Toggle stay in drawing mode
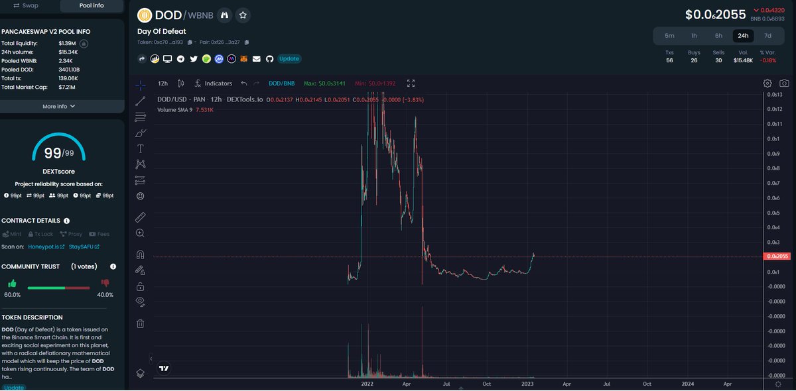The height and width of the screenshot is (391, 796). 140,270
